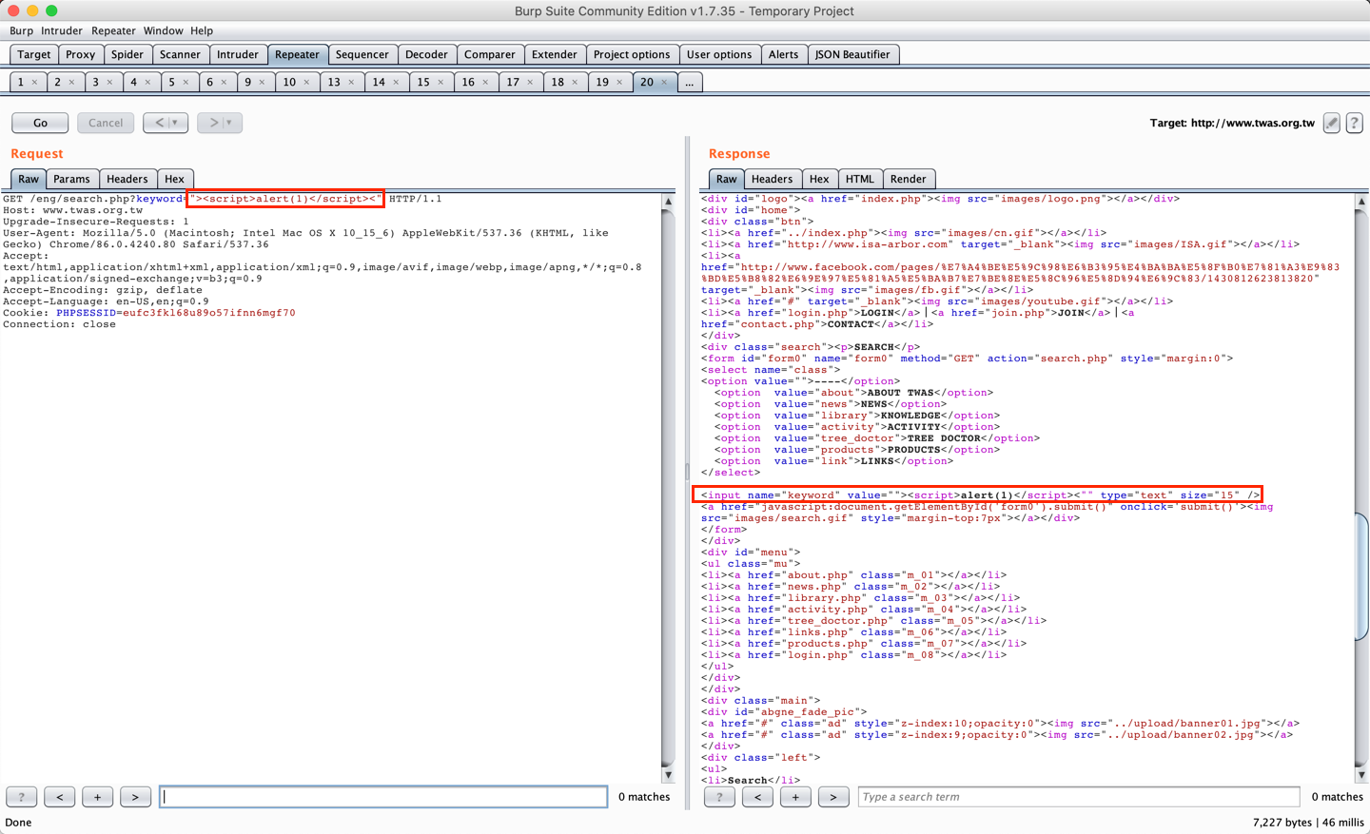Go to previous match in request search
The height and width of the screenshot is (834, 1370).
click(x=59, y=797)
